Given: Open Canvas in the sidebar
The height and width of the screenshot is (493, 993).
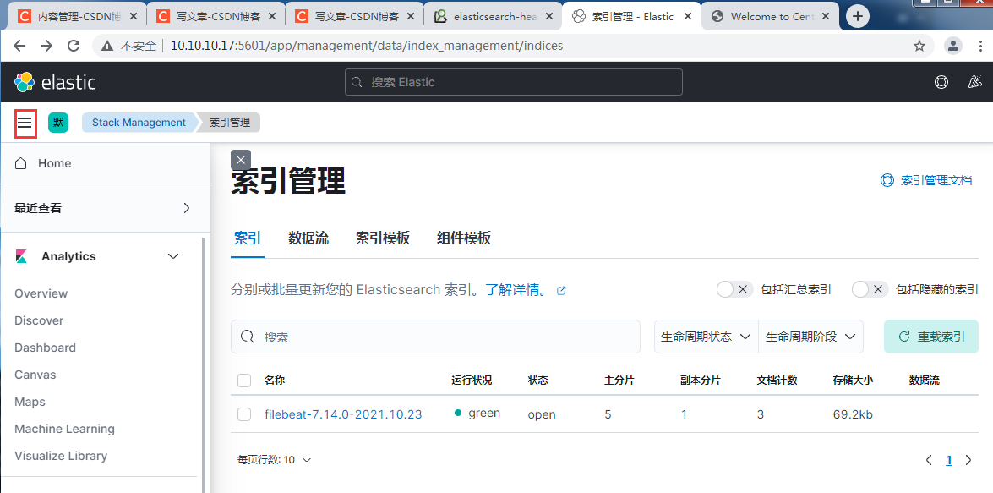Looking at the screenshot, I should (35, 375).
